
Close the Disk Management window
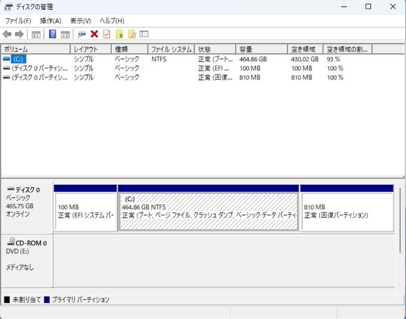tap(393, 7)
